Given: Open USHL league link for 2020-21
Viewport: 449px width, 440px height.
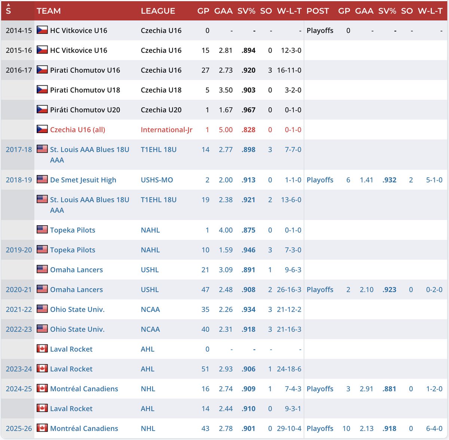Looking at the screenshot, I should click(150, 290).
